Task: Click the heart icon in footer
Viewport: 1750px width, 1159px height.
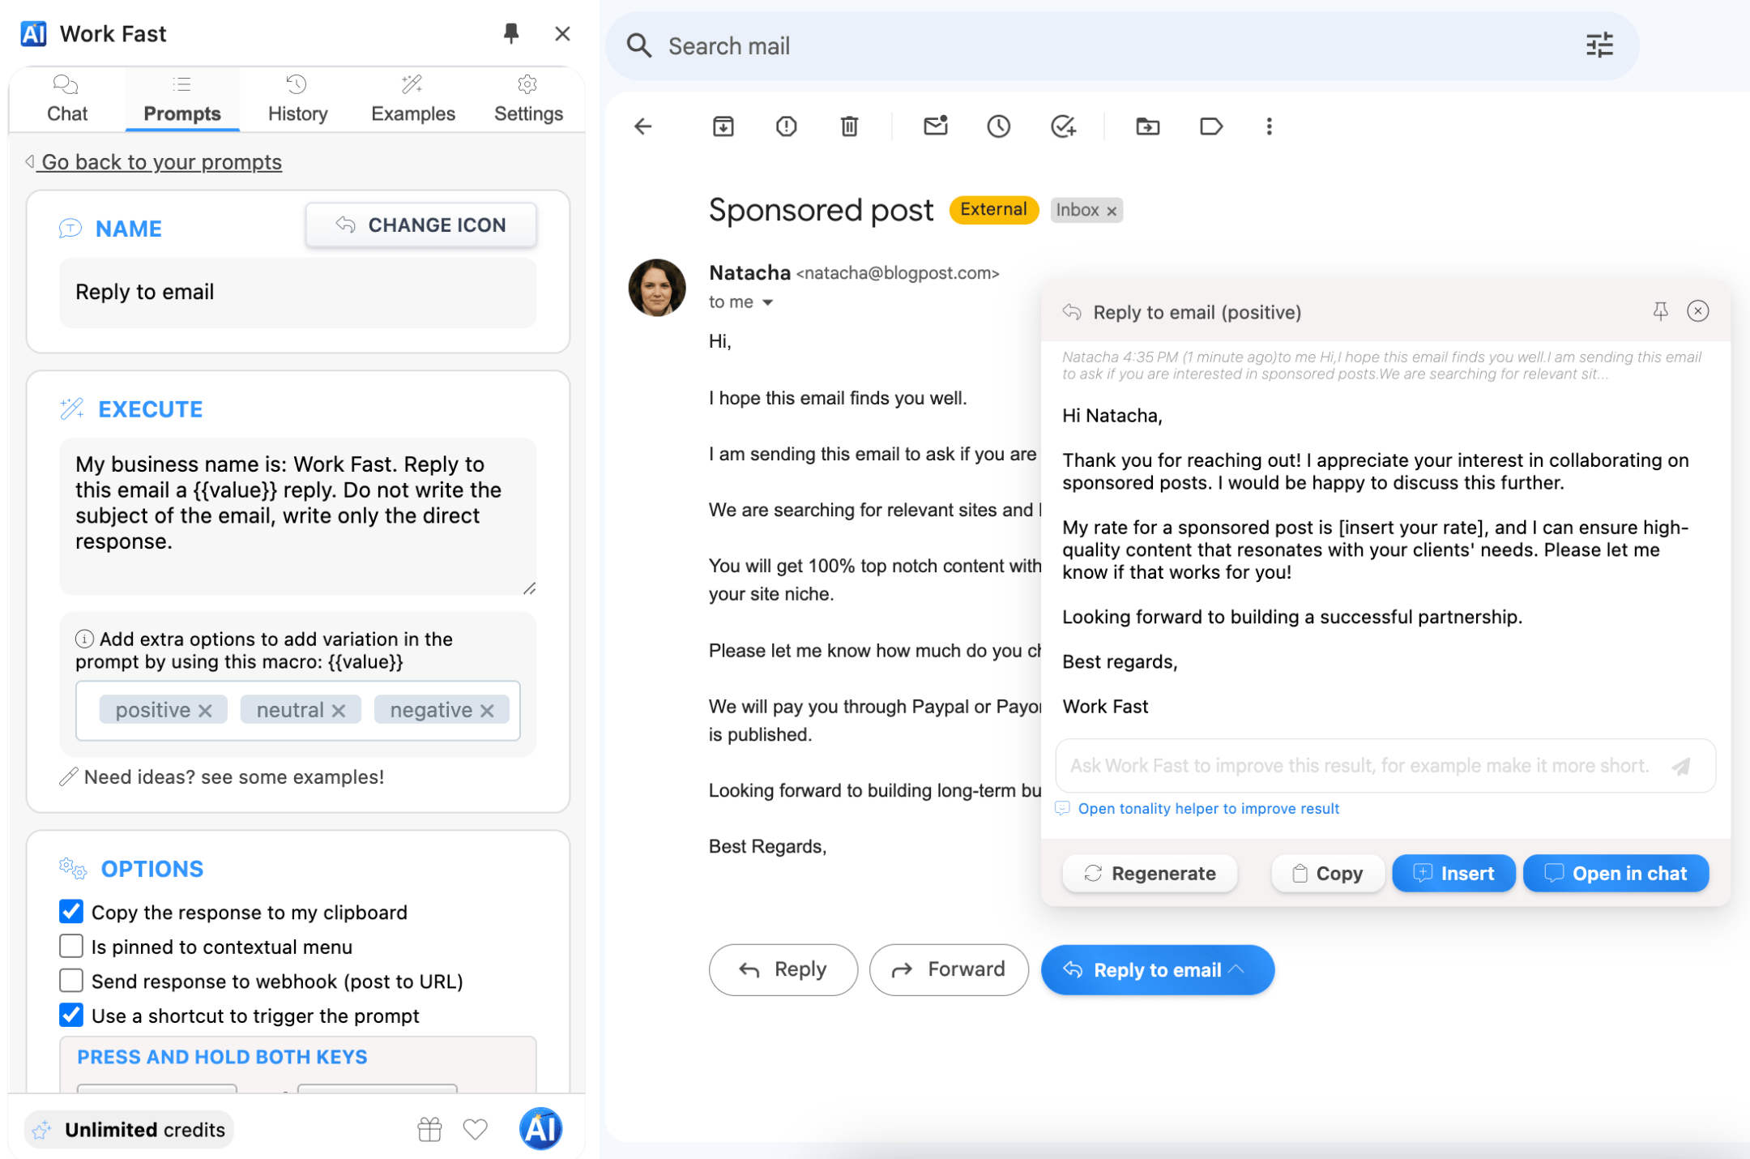Action: 476,1129
